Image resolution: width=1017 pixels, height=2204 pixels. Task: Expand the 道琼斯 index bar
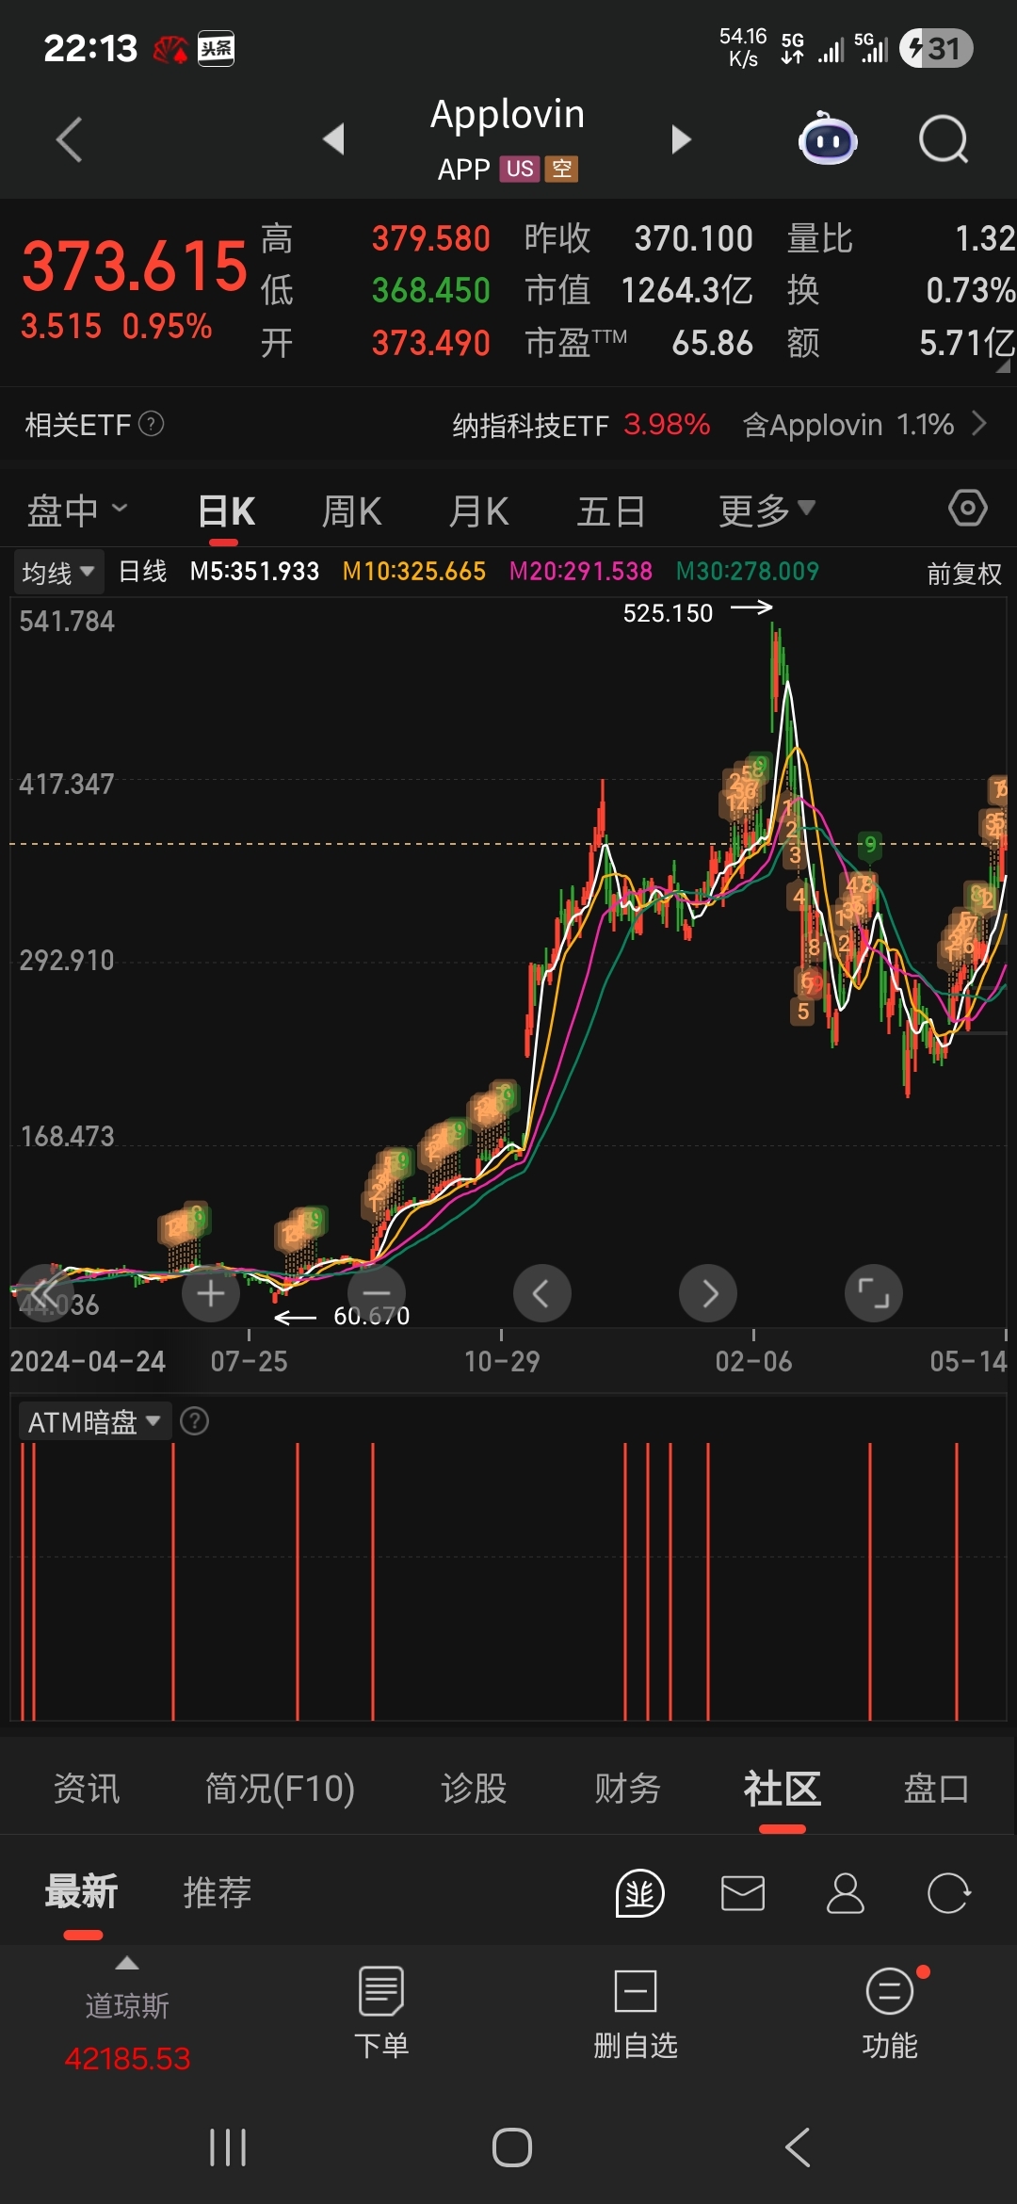(127, 1964)
